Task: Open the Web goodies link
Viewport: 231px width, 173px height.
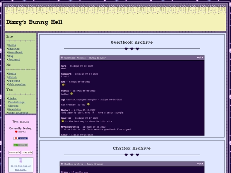Action: pos(17,85)
